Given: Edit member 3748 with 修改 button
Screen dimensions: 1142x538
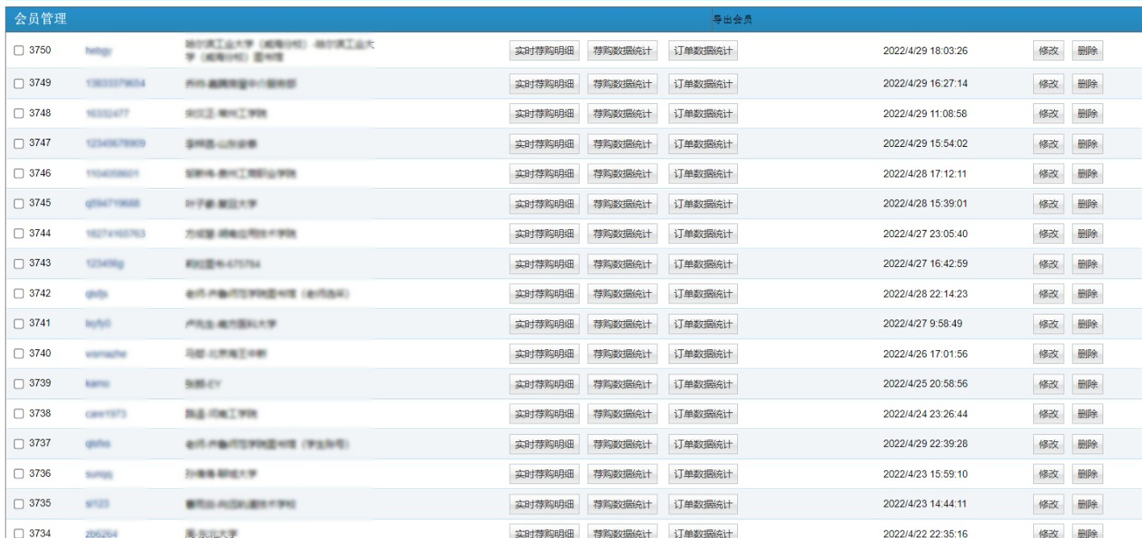Looking at the screenshot, I should (1048, 114).
